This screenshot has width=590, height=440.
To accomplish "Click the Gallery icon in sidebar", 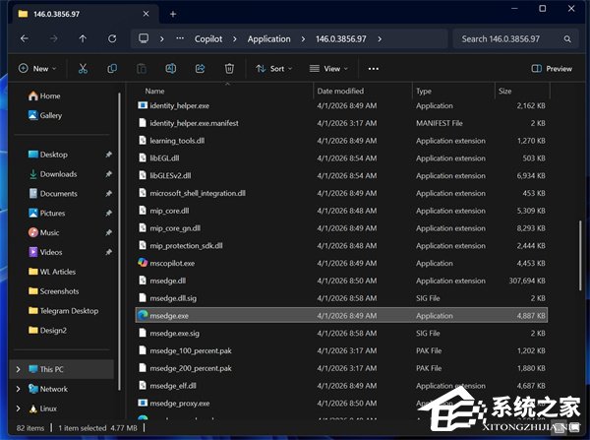I will pos(33,115).
